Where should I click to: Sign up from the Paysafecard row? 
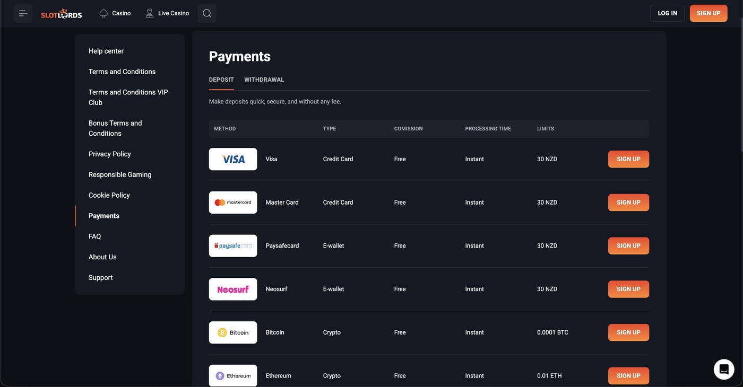coord(628,246)
